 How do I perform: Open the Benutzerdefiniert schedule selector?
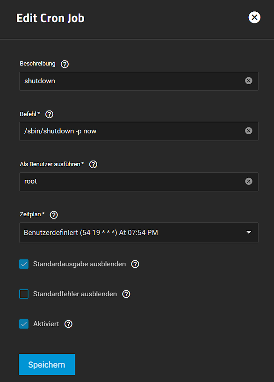pyautogui.click(x=139, y=233)
